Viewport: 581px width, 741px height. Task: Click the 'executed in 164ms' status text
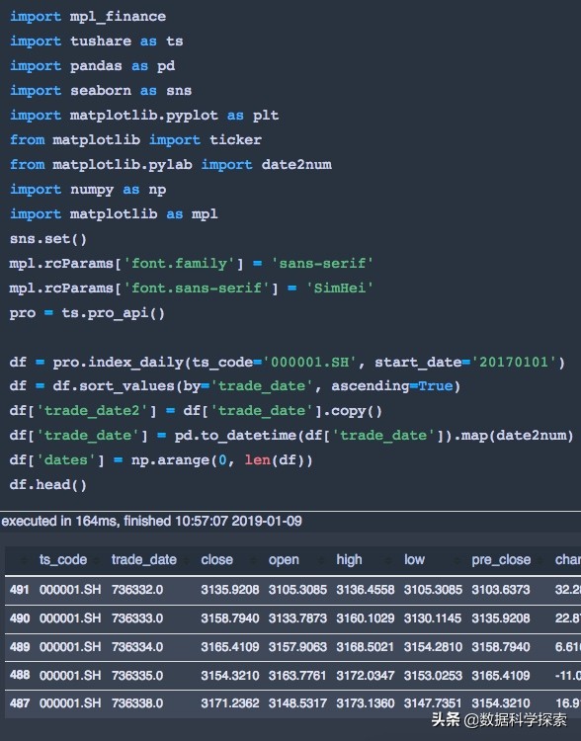pos(152,522)
